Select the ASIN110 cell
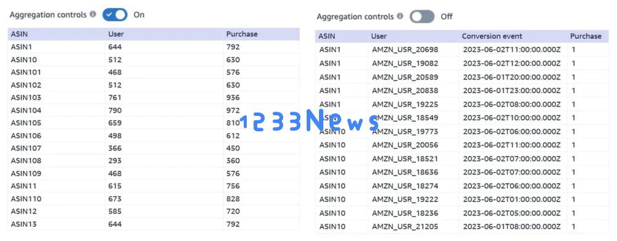617x241 pixels. tap(26, 199)
